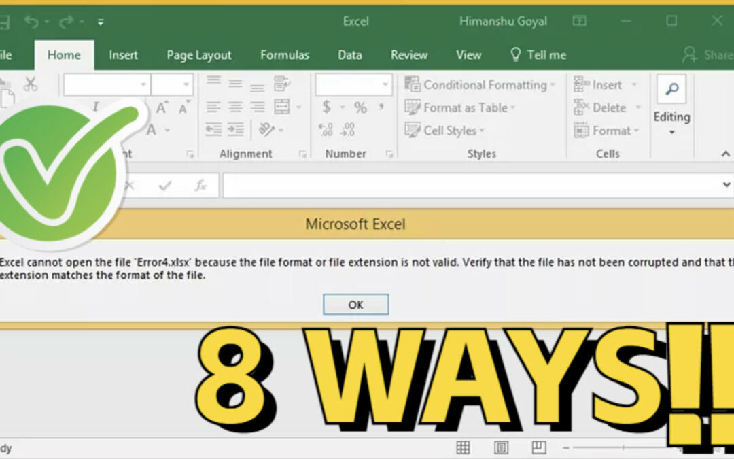The height and width of the screenshot is (459, 734).
Task: Toggle center horizontal alignment
Action: [x=236, y=107]
